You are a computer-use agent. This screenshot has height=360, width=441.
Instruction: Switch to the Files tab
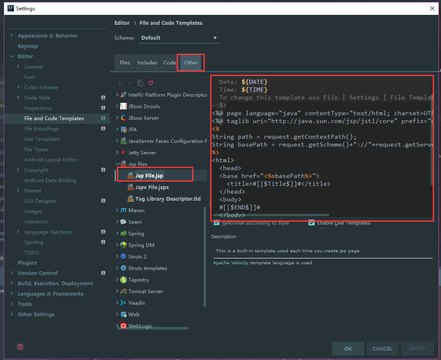[124, 62]
